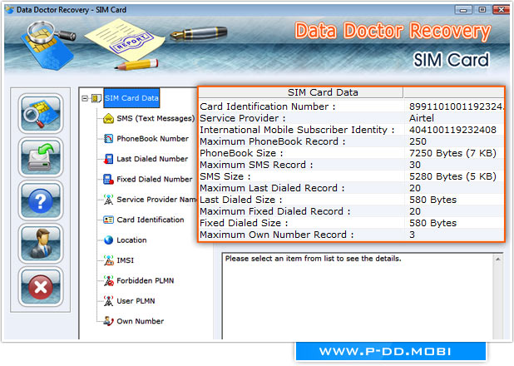Select SMS (Text Messages) in tree
Image resolution: width=514 pixels, height=366 pixels.
click(x=156, y=118)
